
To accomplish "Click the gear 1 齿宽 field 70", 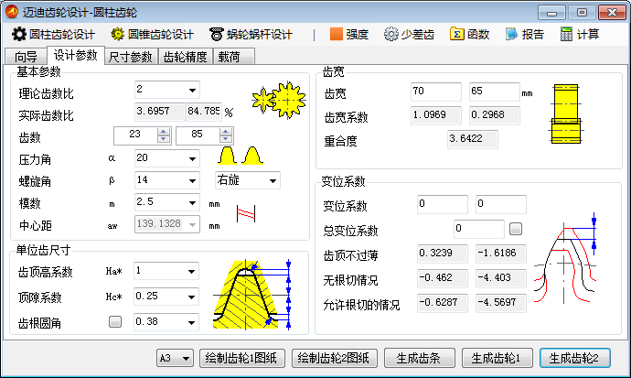I will coord(436,92).
